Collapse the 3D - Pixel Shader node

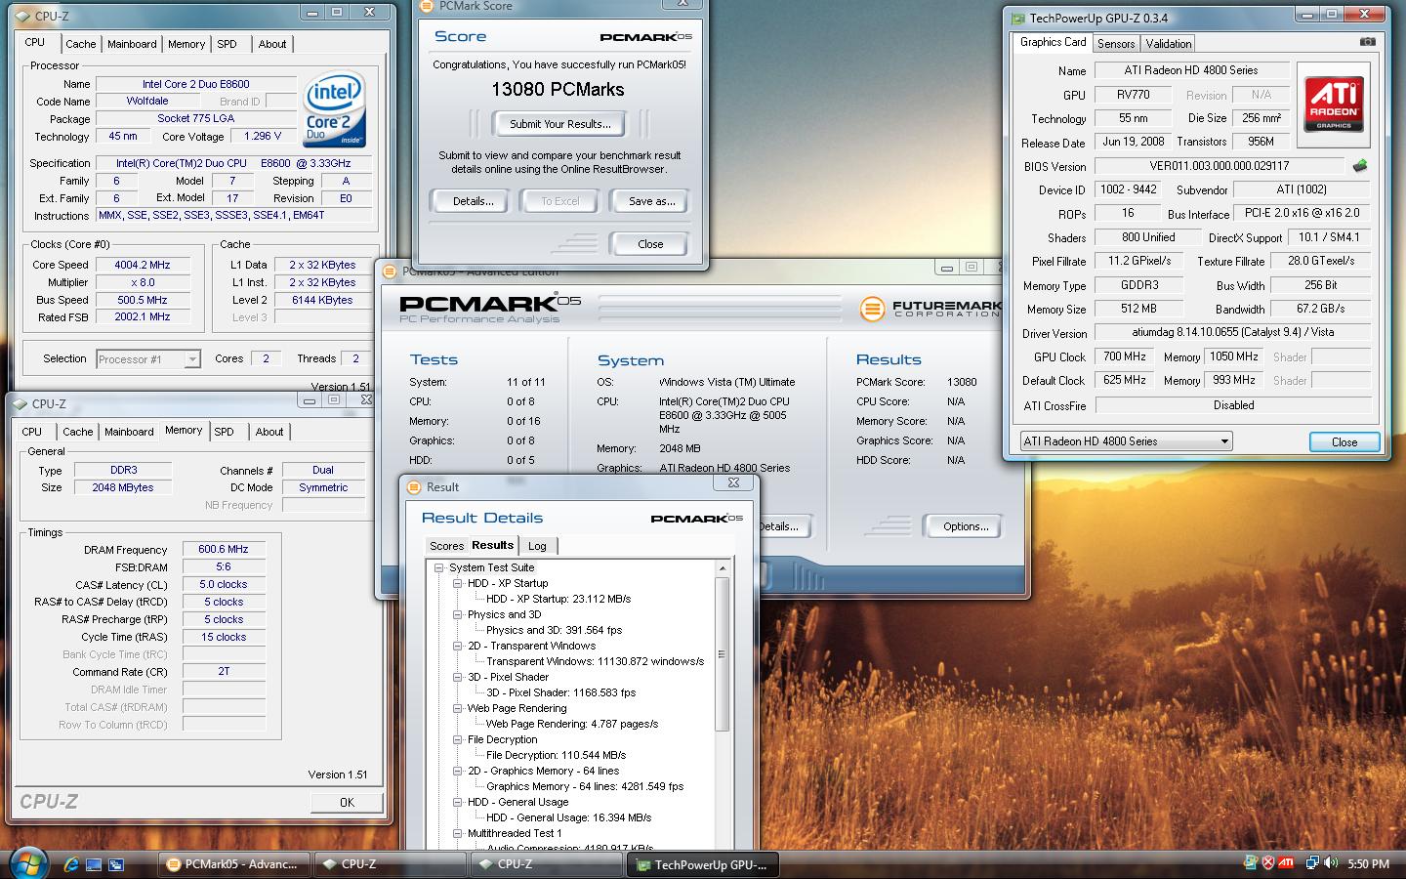point(457,677)
